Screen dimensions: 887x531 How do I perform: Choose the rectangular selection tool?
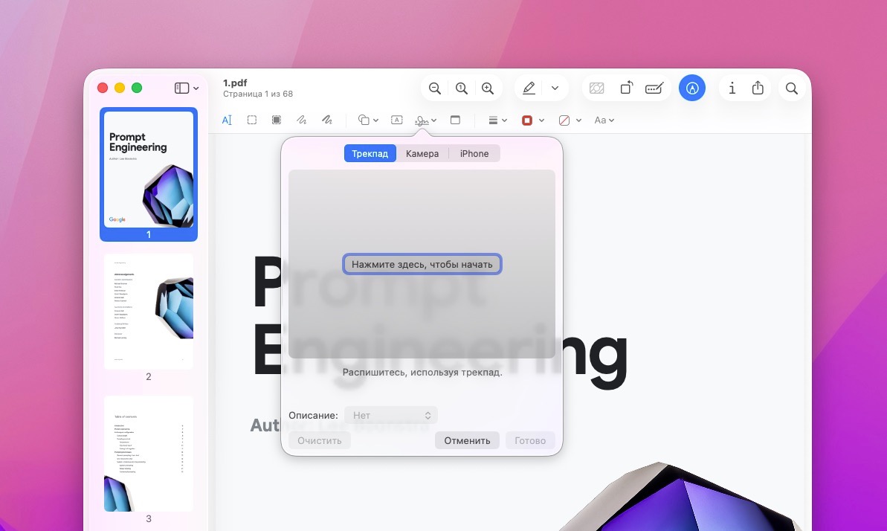click(x=252, y=120)
